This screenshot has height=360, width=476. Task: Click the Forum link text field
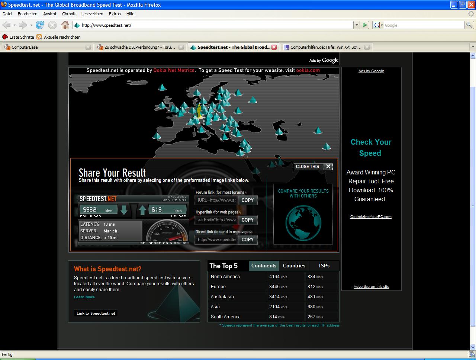(216, 200)
